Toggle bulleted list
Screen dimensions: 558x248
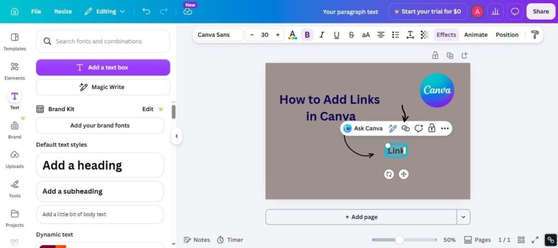[396, 35]
